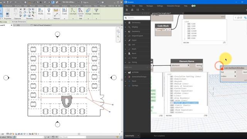Click the Undo icon in Dynamo toolbar
The image size is (247, 139).
(x=143, y=10)
